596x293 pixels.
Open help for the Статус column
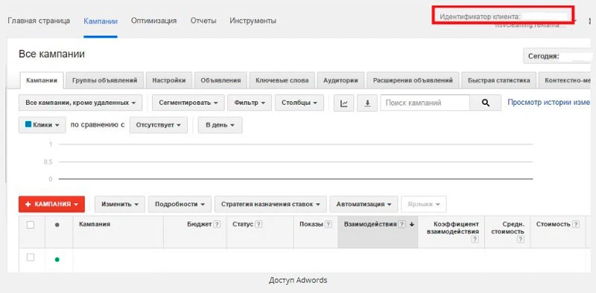(259, 225)
